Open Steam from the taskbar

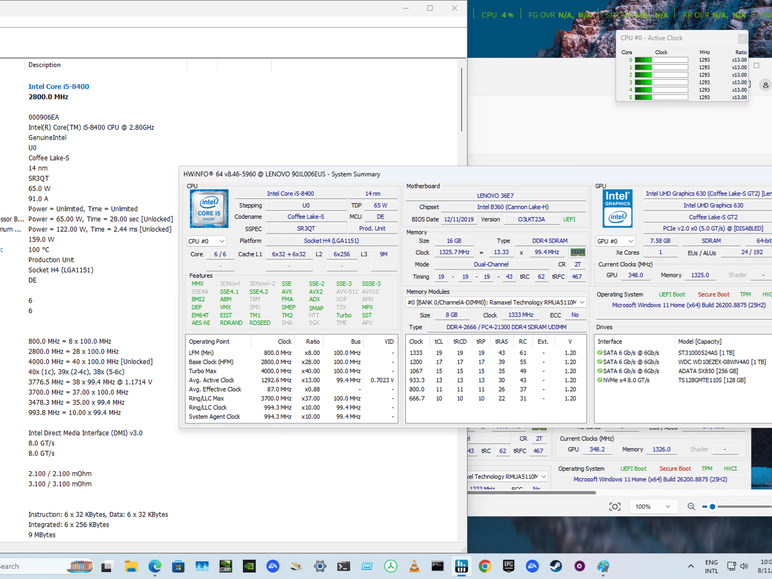click(x=556, y=566)
